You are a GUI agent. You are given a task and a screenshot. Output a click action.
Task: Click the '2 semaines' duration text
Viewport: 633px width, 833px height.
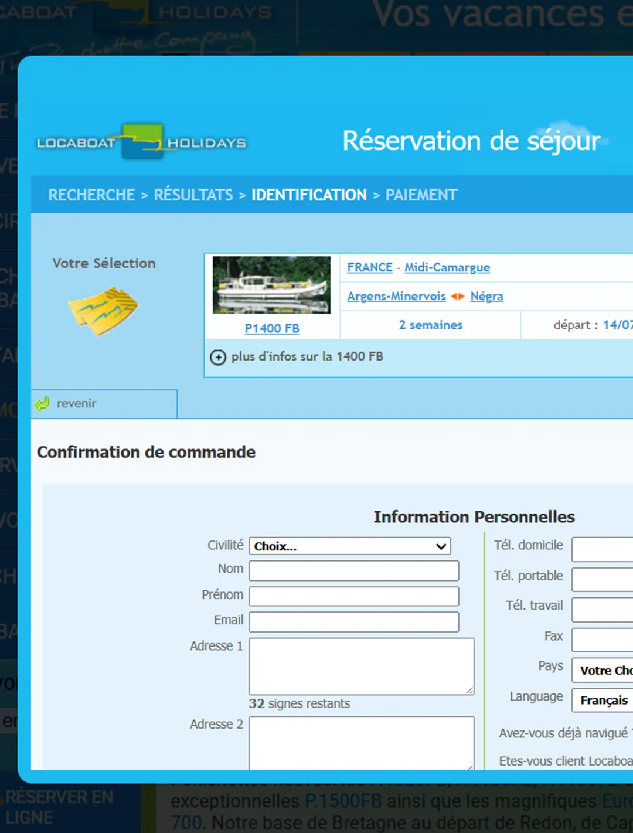[x=431, y=325]
